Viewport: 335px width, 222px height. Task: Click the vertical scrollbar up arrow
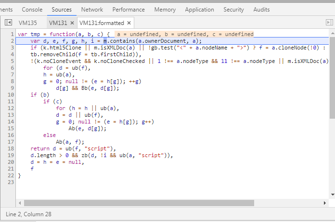(332, 33)
